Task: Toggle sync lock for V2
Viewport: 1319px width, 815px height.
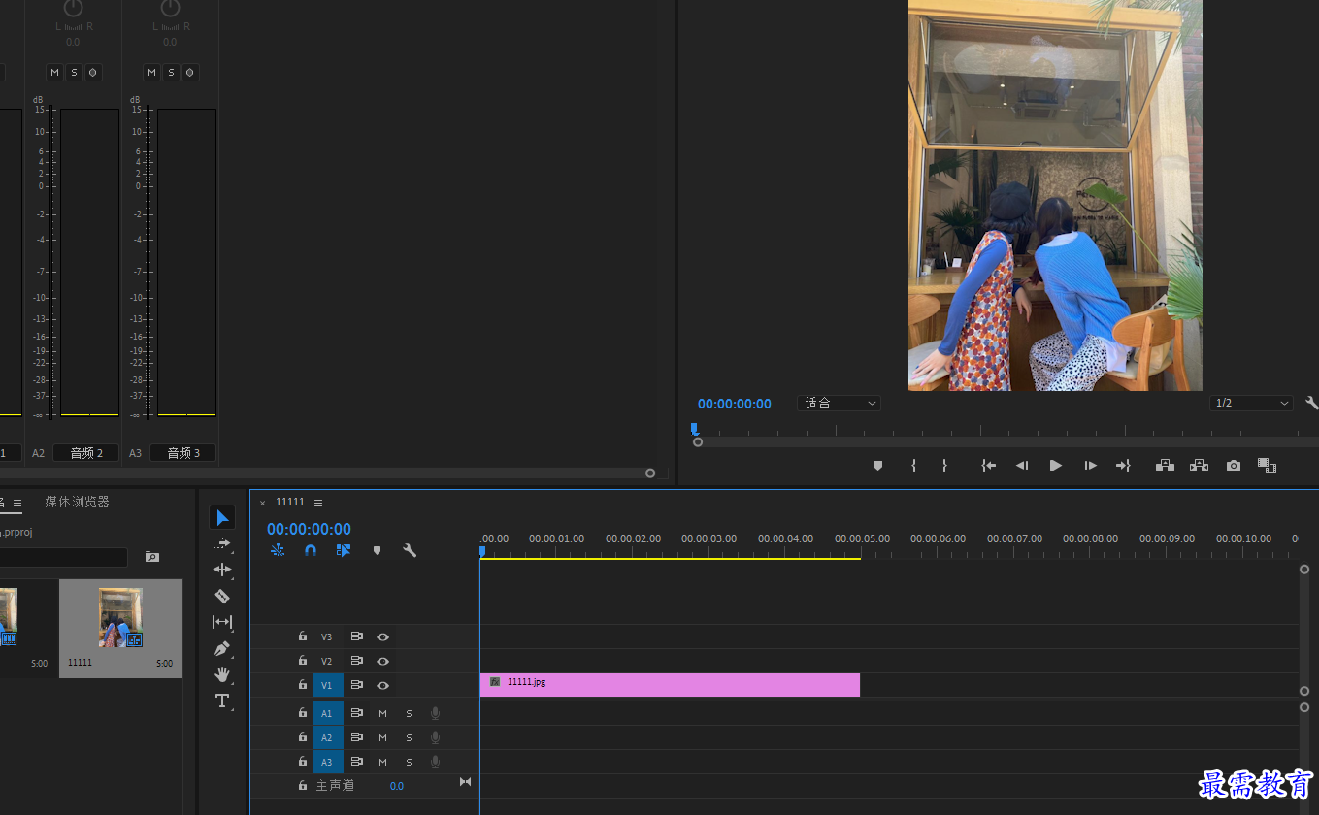Action: tap(357, 661)
